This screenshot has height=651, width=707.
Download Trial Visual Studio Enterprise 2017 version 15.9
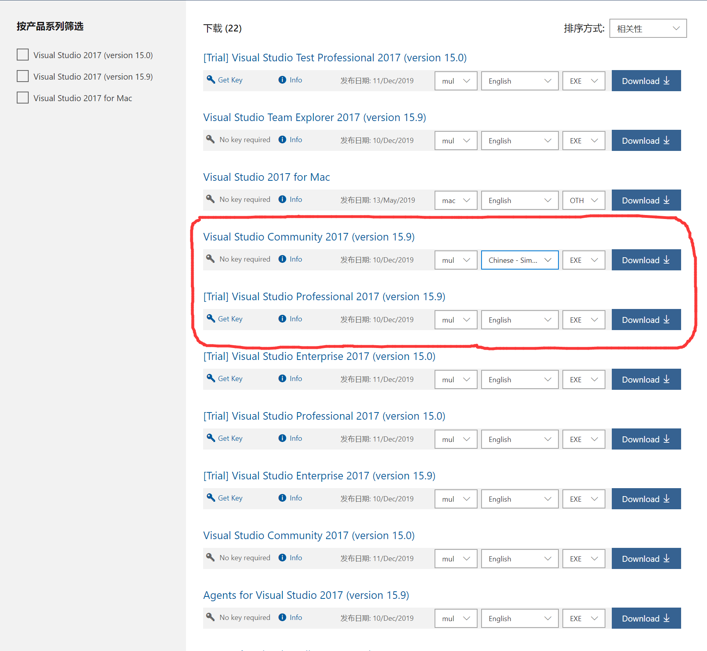point(646,499)
